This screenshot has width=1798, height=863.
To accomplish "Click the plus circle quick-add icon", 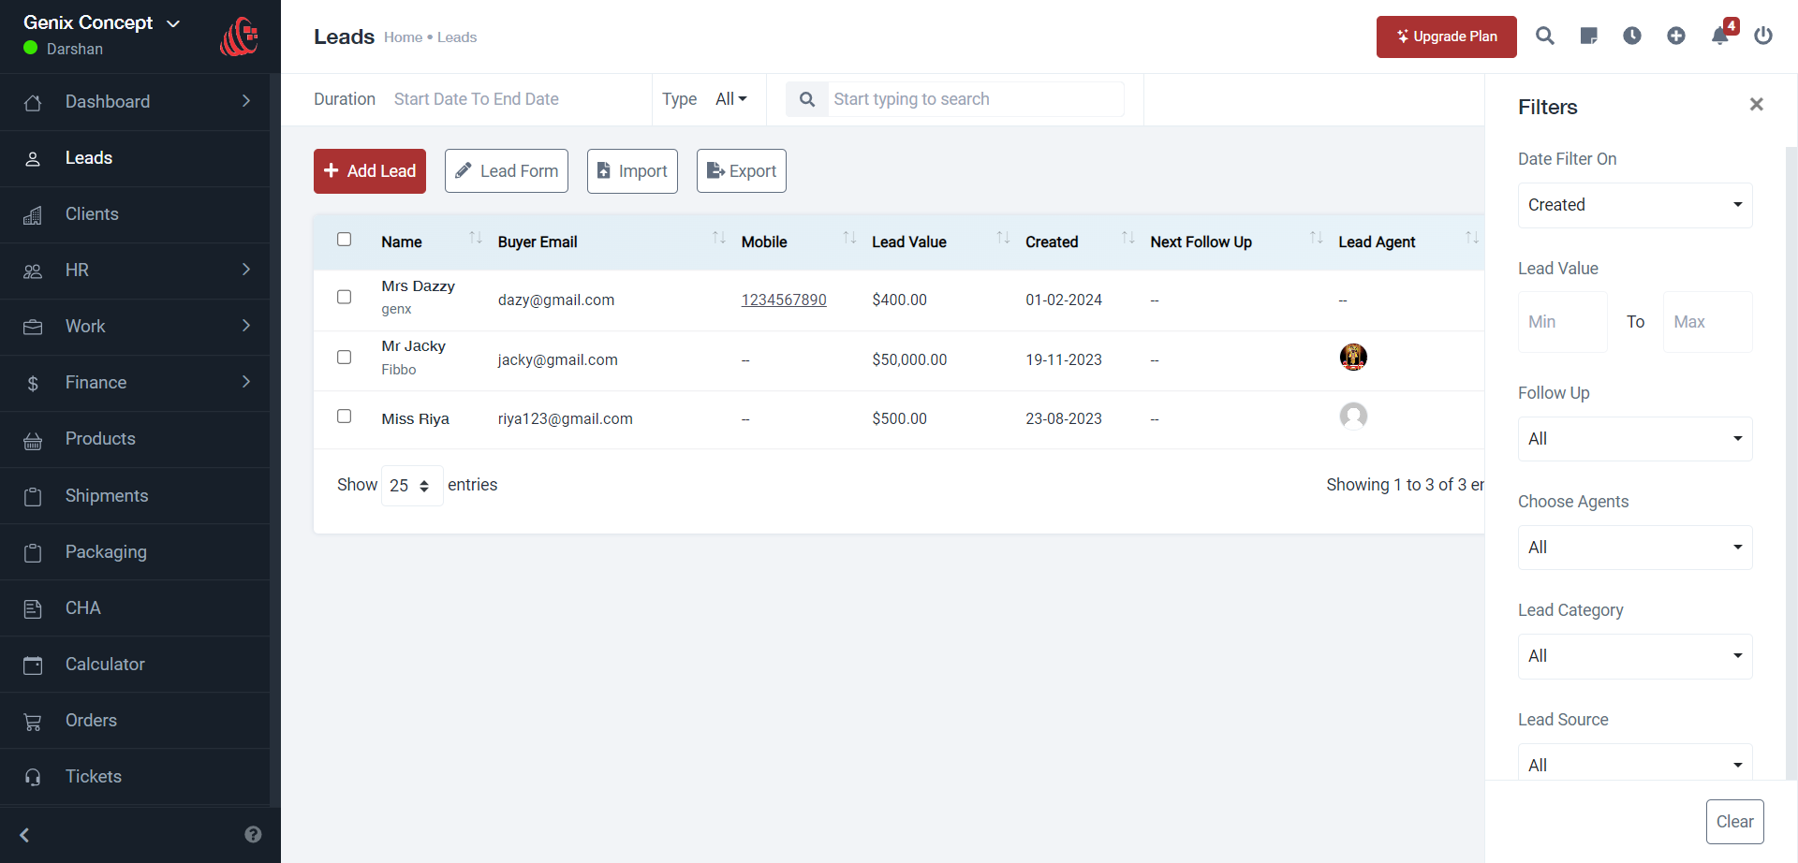I will pos(1676,36).
